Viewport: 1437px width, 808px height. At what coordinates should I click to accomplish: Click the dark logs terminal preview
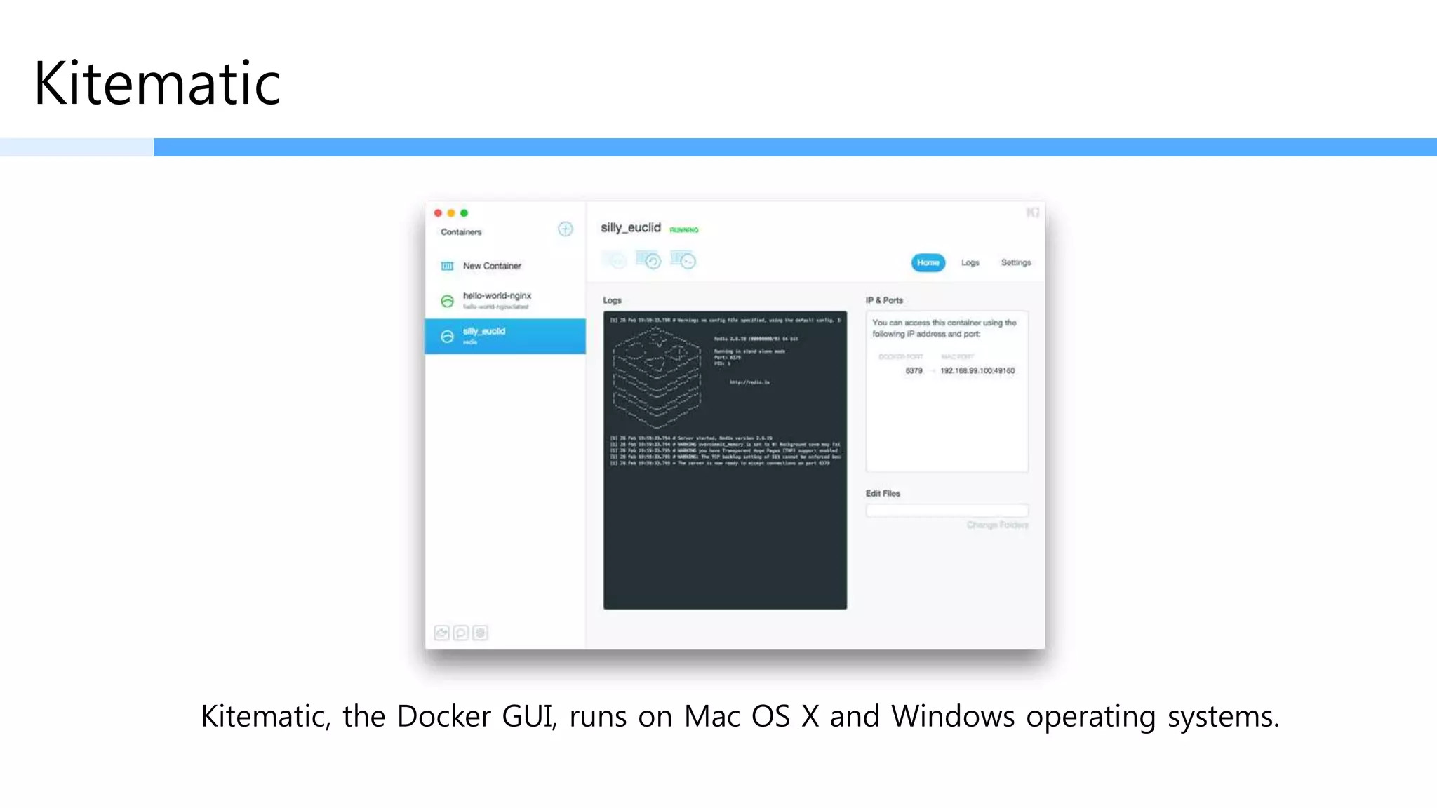point(725,460)
